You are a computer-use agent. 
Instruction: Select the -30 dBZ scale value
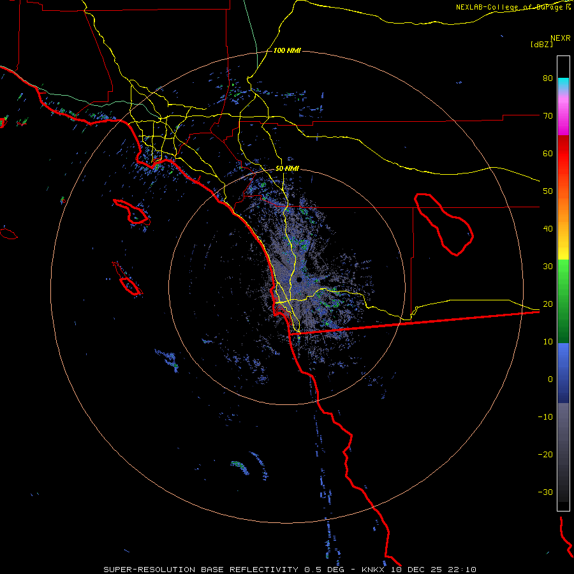point(545,492)
